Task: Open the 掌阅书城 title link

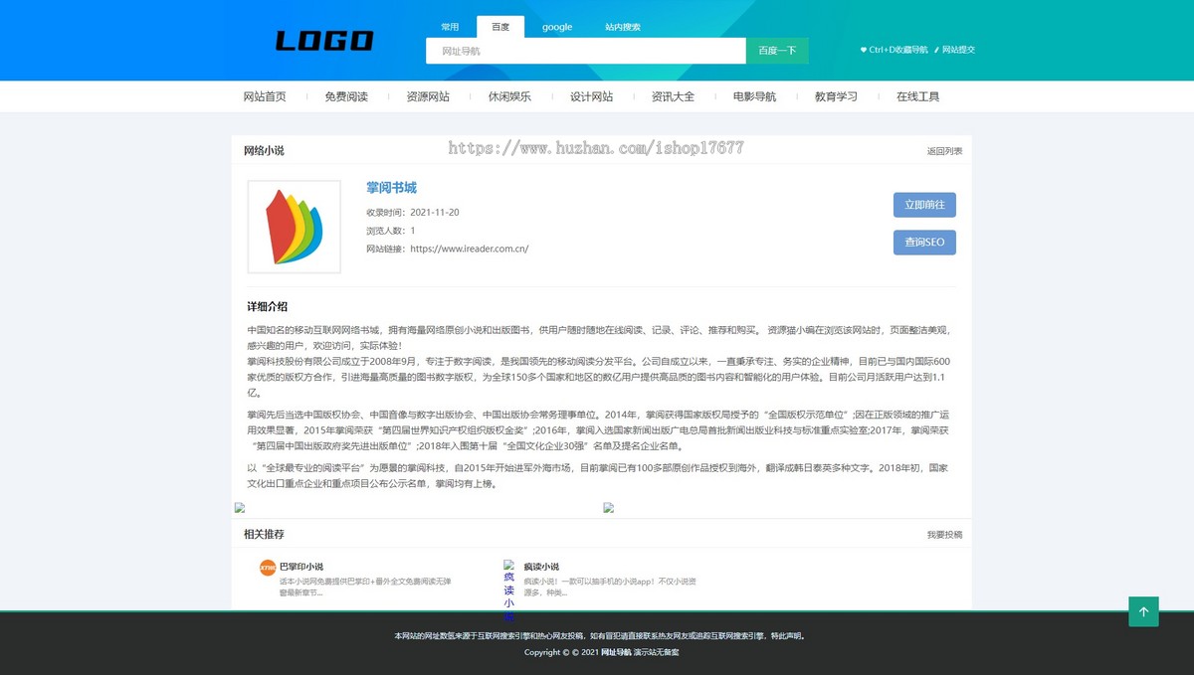Action: point(391,188)
